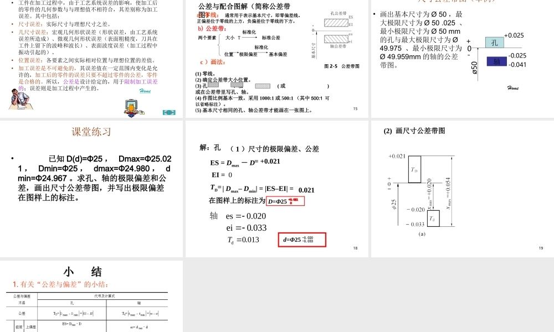Click the red-boxed d=Φ25 formula
Image resolution: width=554 pixels, height=332 pixels.
click(x=302, y=239)
